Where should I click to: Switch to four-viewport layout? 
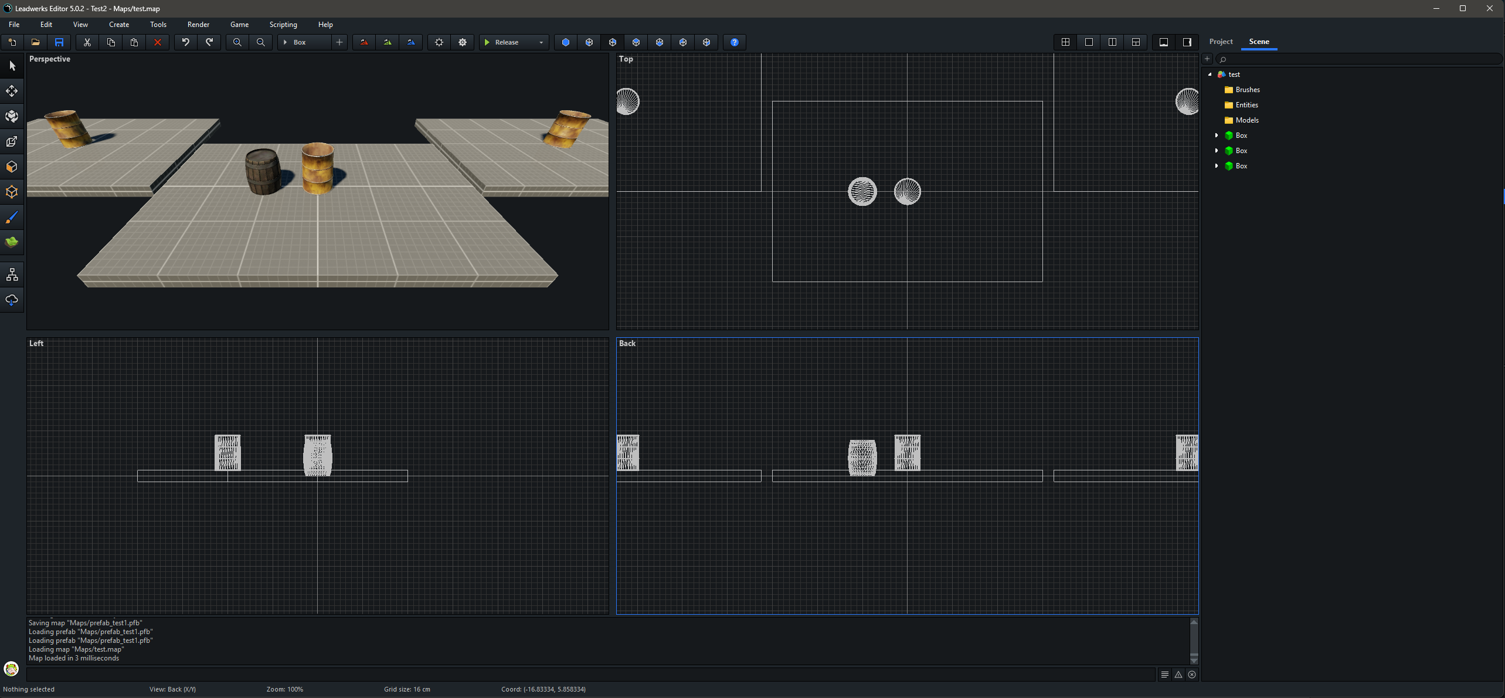tap(1065, 42)
